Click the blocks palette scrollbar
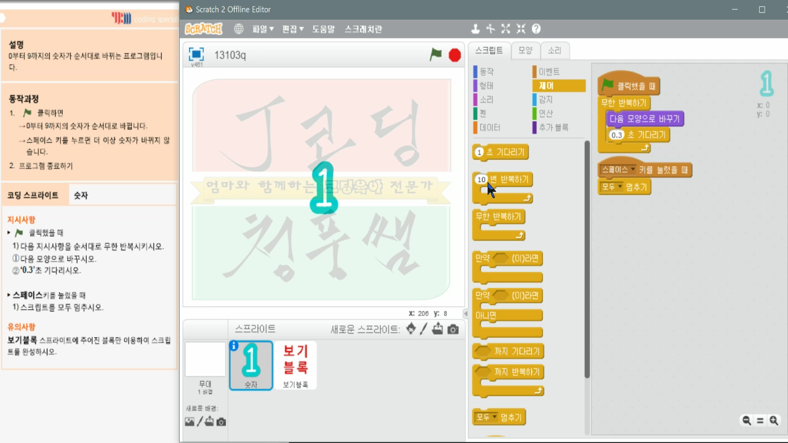Viewport: 788px width, 443px height. [x=587, y=258]
